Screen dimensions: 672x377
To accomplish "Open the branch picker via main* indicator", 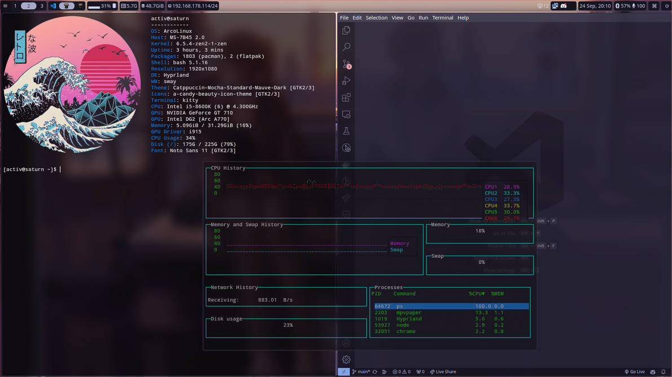I will (361, 371).
